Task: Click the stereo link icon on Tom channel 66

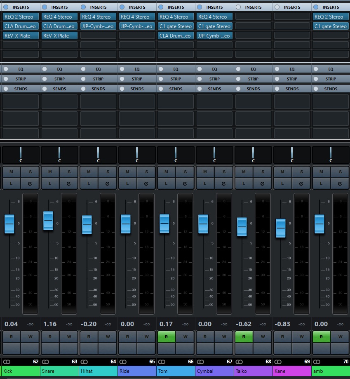Action: [x=162, y=362]
